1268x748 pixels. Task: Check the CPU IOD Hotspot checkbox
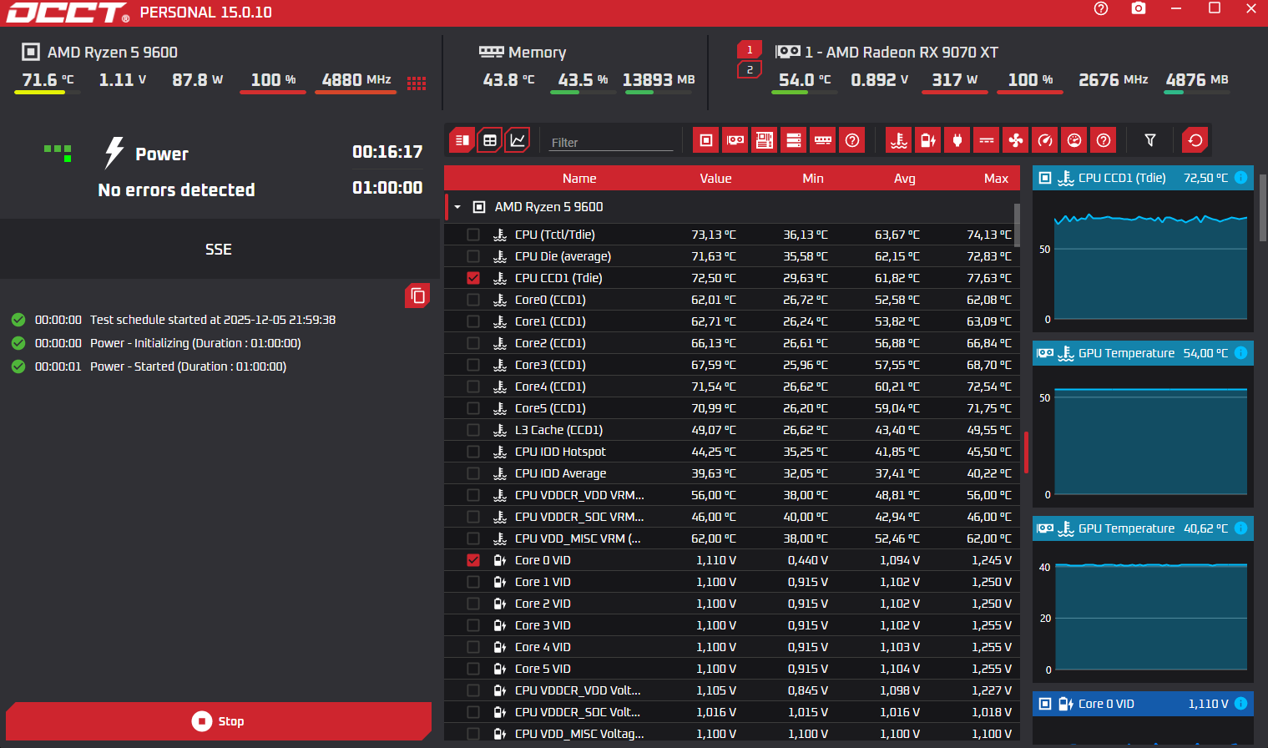click(x=473, y=452)
